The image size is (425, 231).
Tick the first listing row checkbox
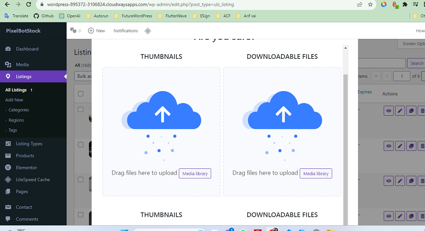tap(80, 110)
